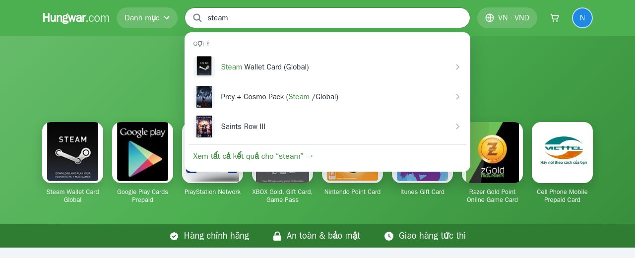The height and width of the screenshot is (258, 635).
Task: Click the Saints Row III suggestion thumbnail
Action: pyautogui.click(x=204, y=127)
